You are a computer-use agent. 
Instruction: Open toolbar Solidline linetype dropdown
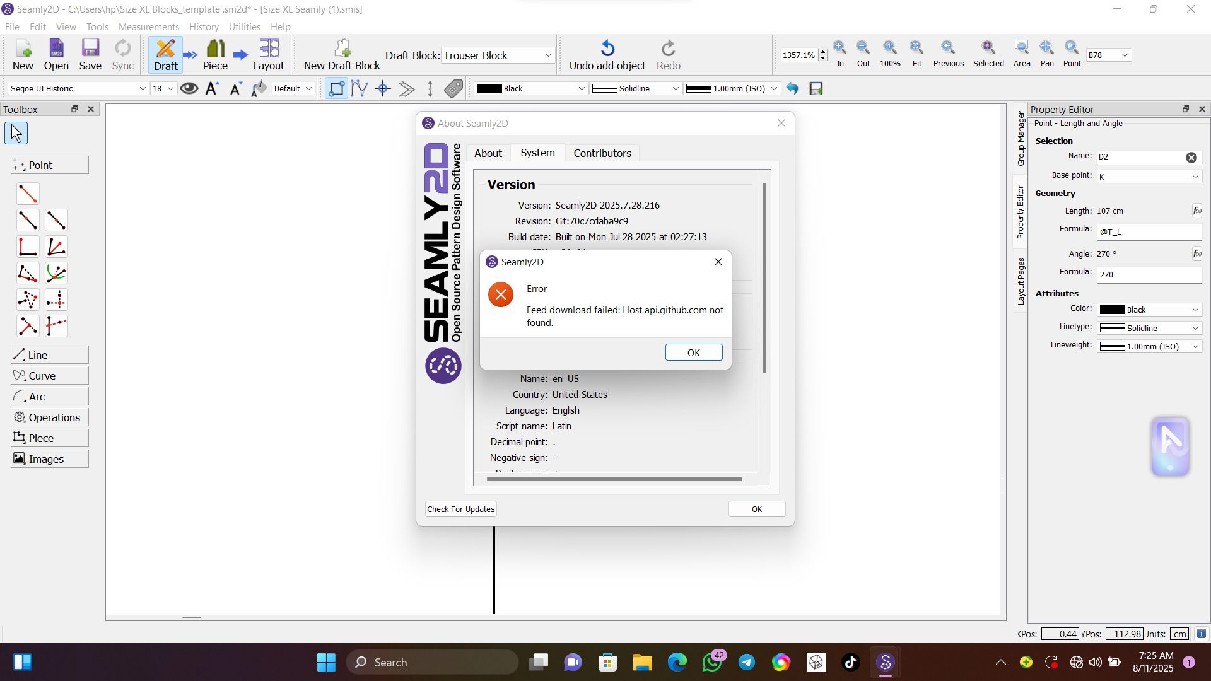(x=636, y=88)
